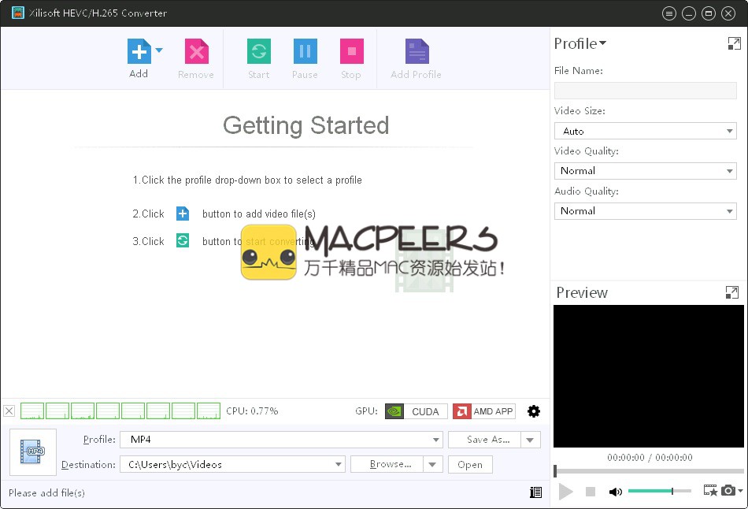Click the snapshot folder star icon
This screenshot has width=748, height=509.
coord(710,490)
